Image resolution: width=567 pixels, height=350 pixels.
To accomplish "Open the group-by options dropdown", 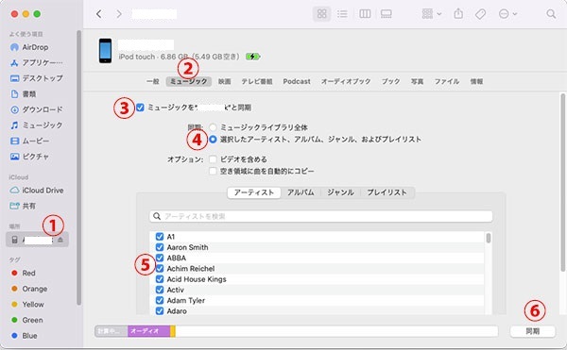I will (432, 14).
